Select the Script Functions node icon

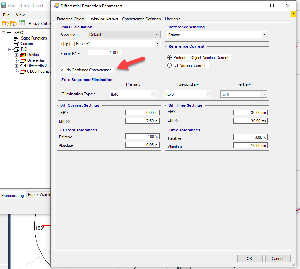(16, 38)
